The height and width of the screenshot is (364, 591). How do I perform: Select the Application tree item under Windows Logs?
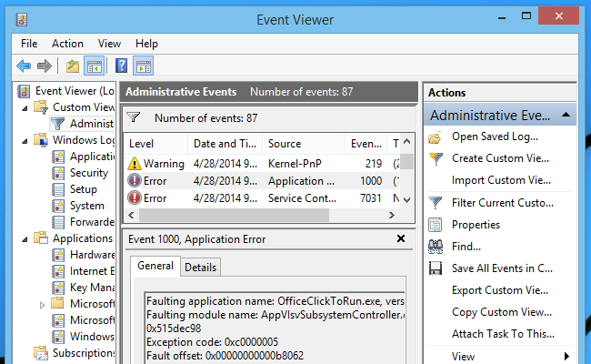click(x=93, y=157)
